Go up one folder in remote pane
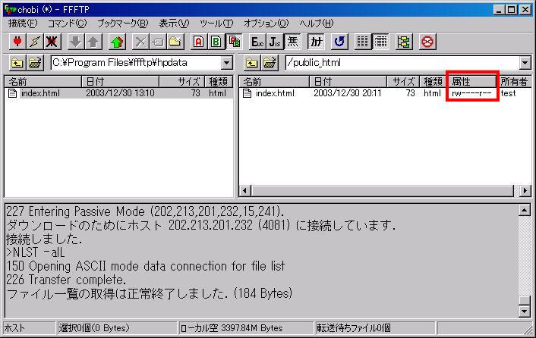Image resolution: width=536 pixels, height=338 pixels. point(252,63)
